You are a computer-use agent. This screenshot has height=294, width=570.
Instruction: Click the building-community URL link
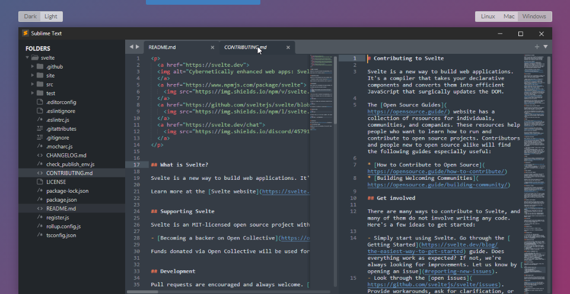(x=438, y=185)
